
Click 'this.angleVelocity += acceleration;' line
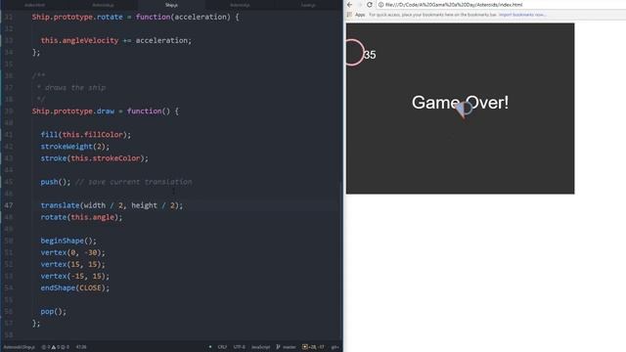[115, 41]
